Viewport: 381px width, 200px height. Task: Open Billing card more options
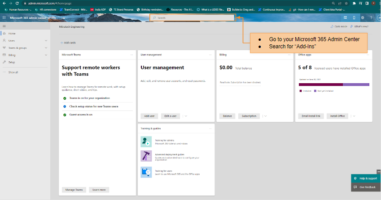point(289,55)
